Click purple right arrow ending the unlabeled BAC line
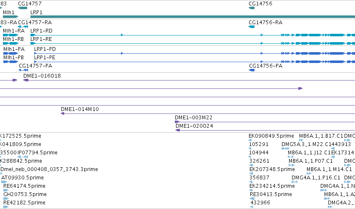Image resolution: width=355 pixels, height=209 pixels. coord(300,88)
